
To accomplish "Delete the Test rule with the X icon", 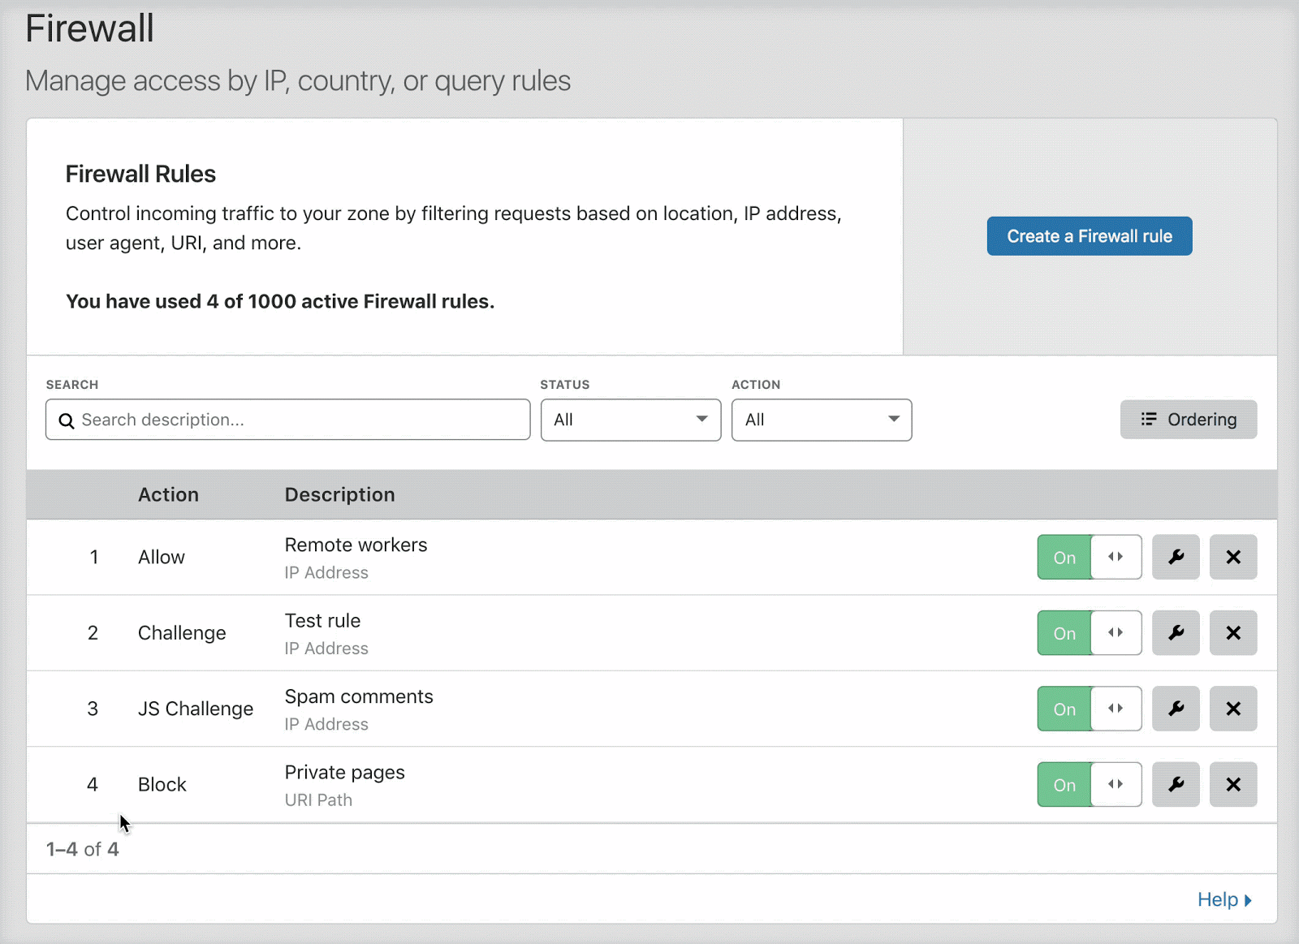I will [x=1233, y=633].
